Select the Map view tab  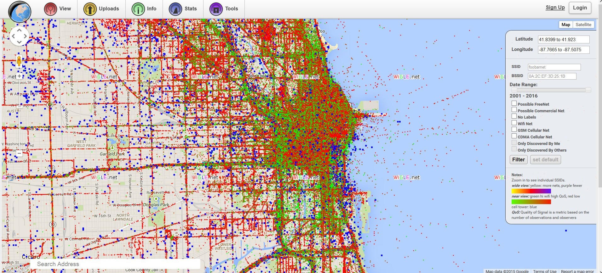565,25
